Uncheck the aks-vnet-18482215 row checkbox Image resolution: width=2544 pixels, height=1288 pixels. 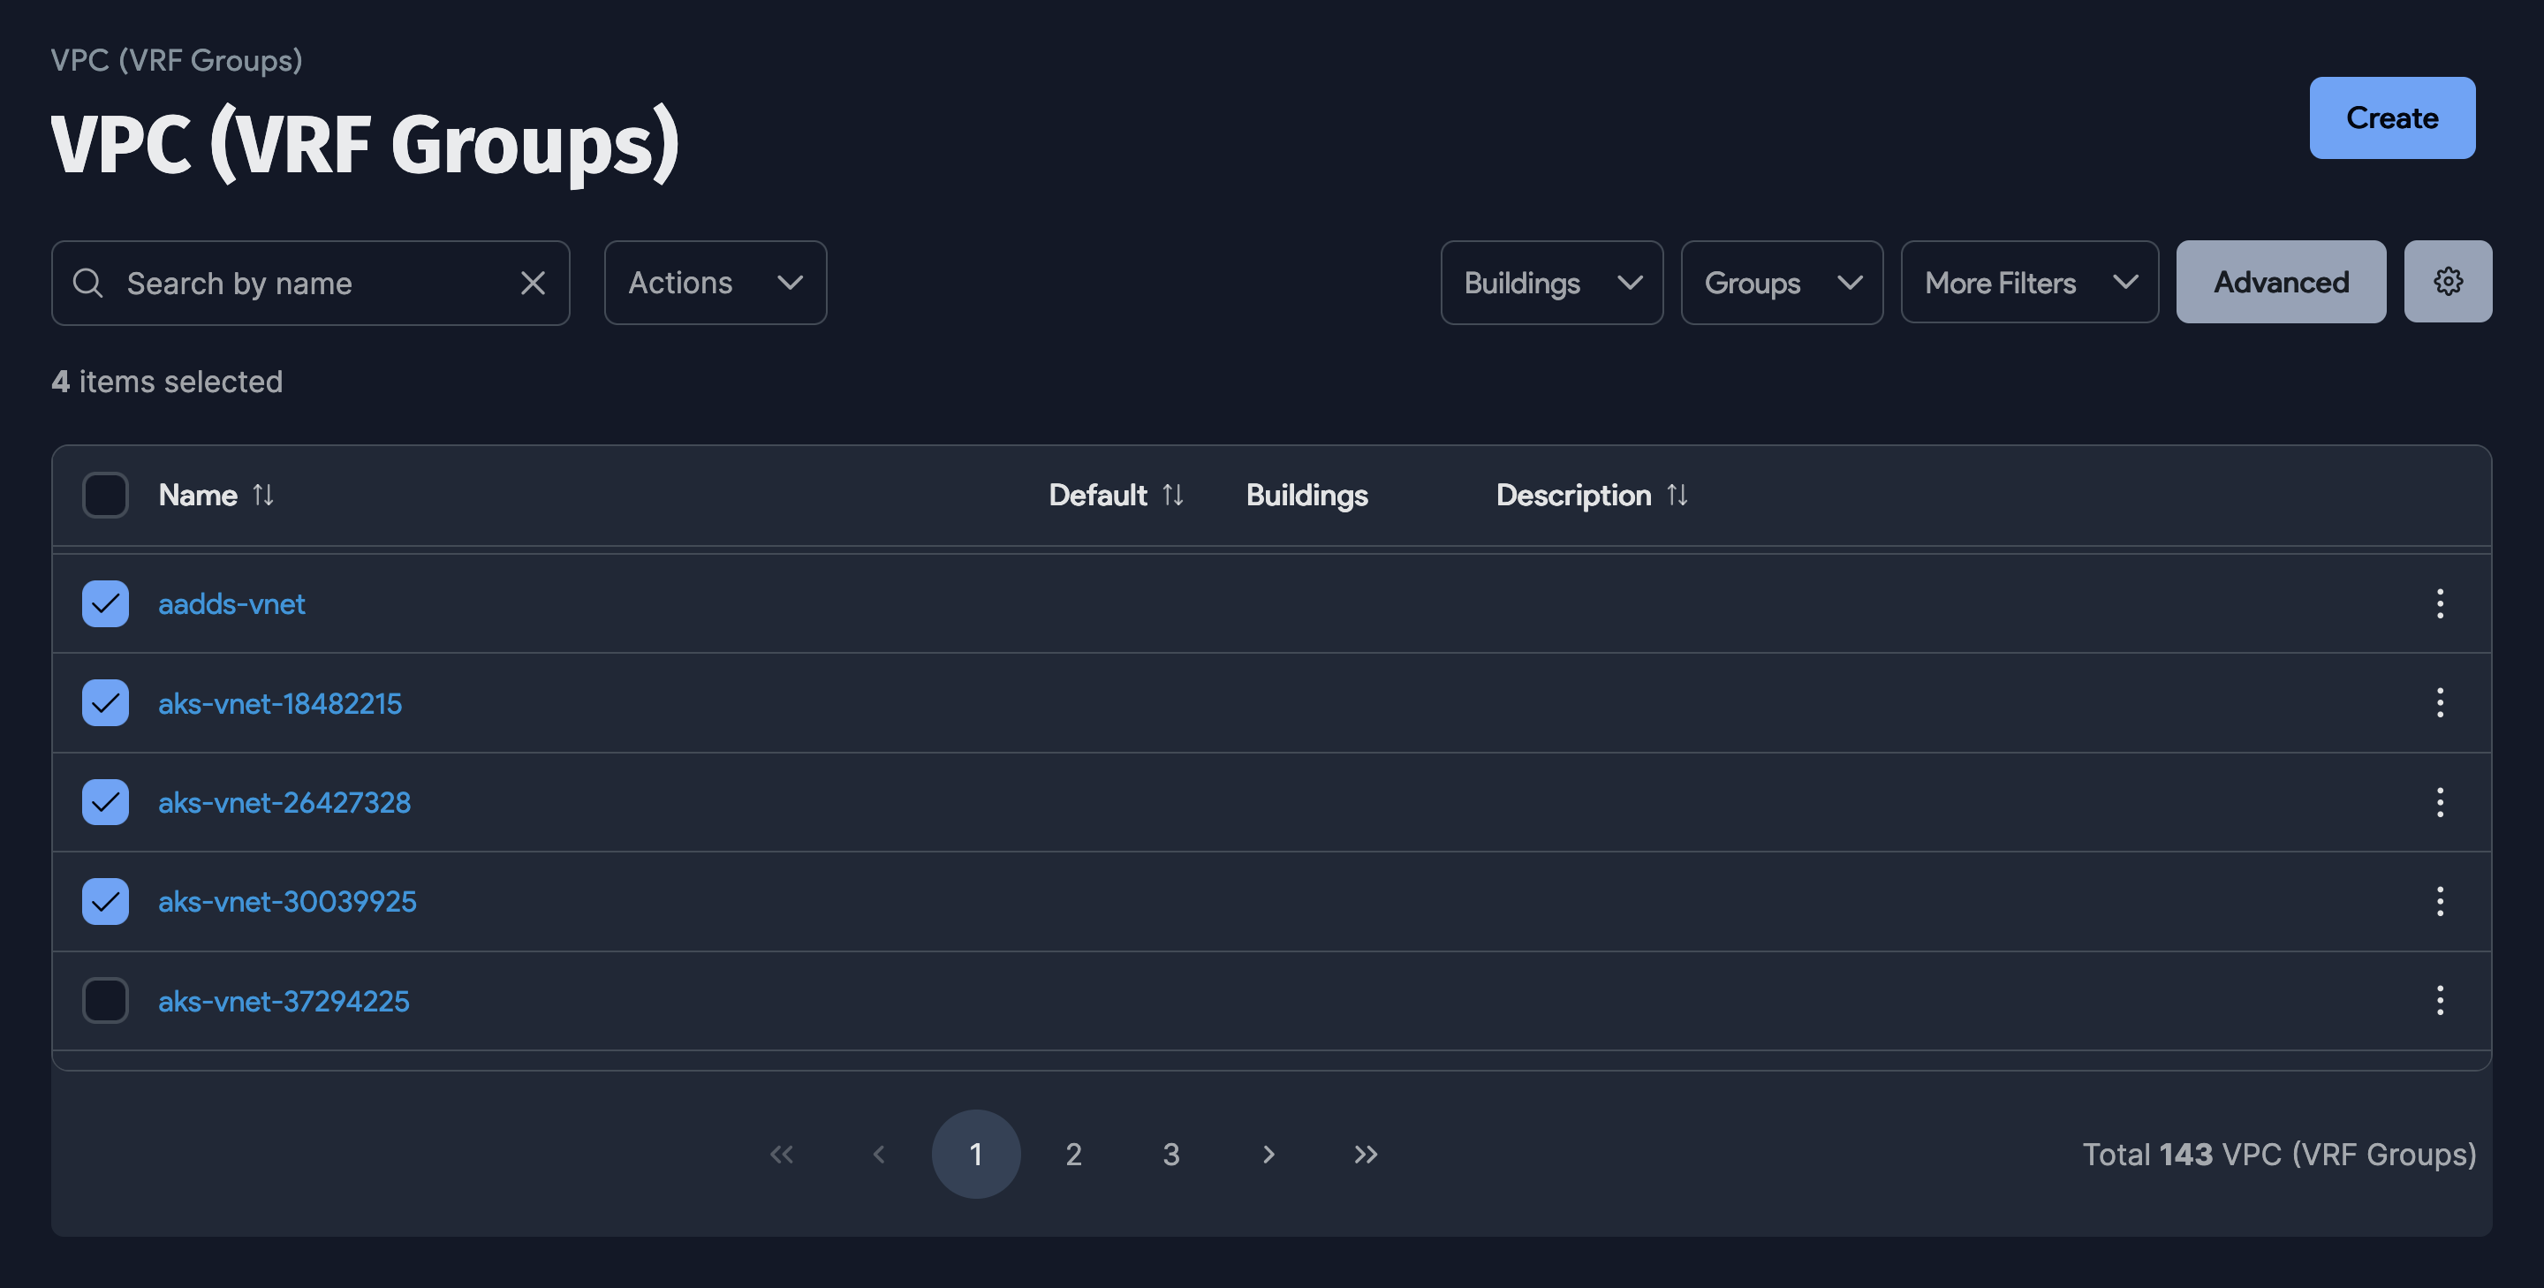point(106,703)
